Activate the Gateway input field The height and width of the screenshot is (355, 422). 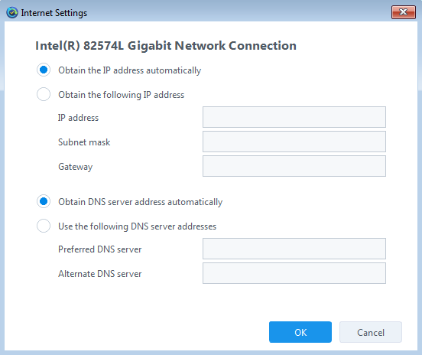[294, 166]
